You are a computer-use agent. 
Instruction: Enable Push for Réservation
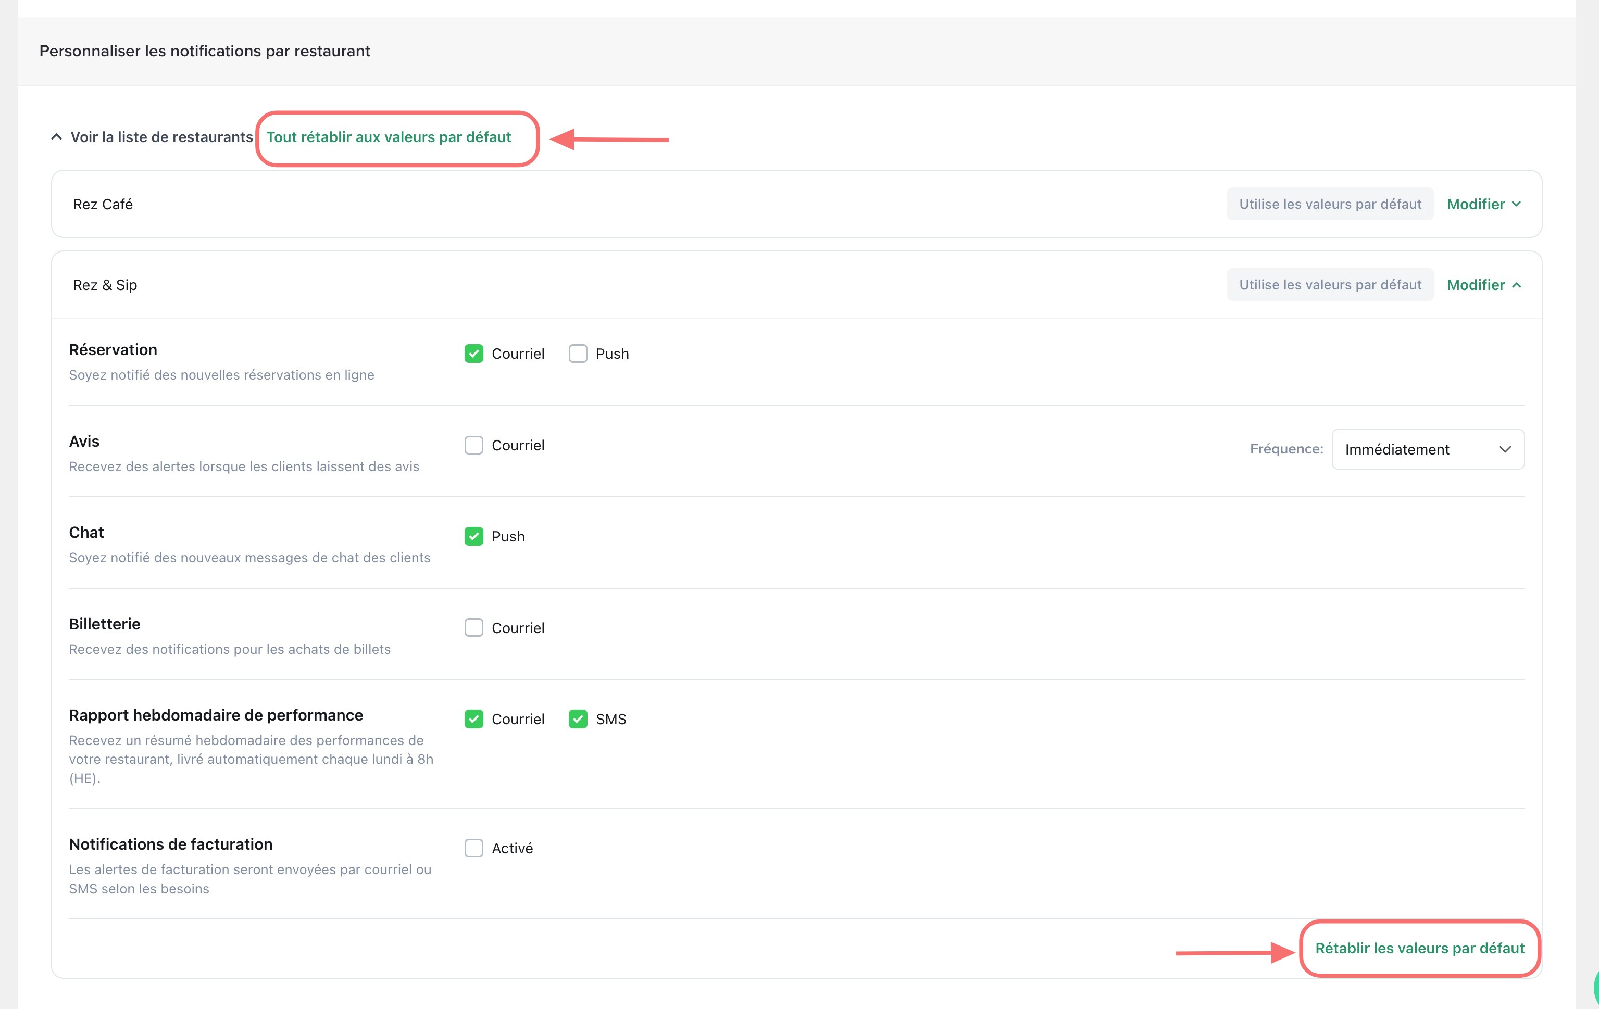click(578, 354)
